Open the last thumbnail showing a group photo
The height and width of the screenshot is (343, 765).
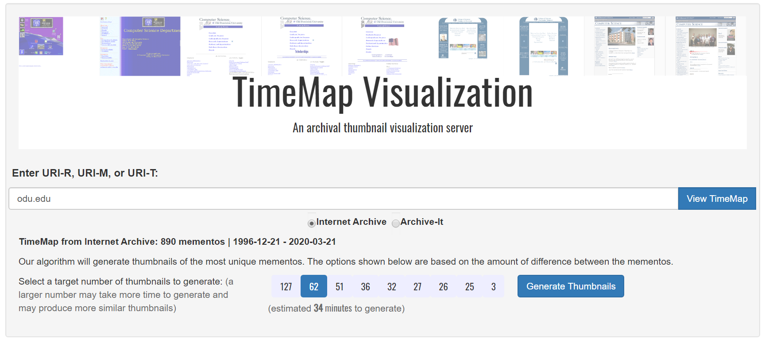click(705, 46)
